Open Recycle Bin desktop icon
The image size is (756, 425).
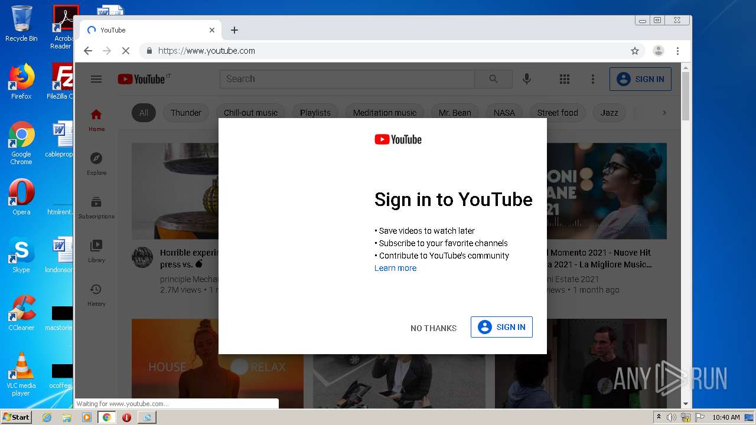[x=21, y=24]
